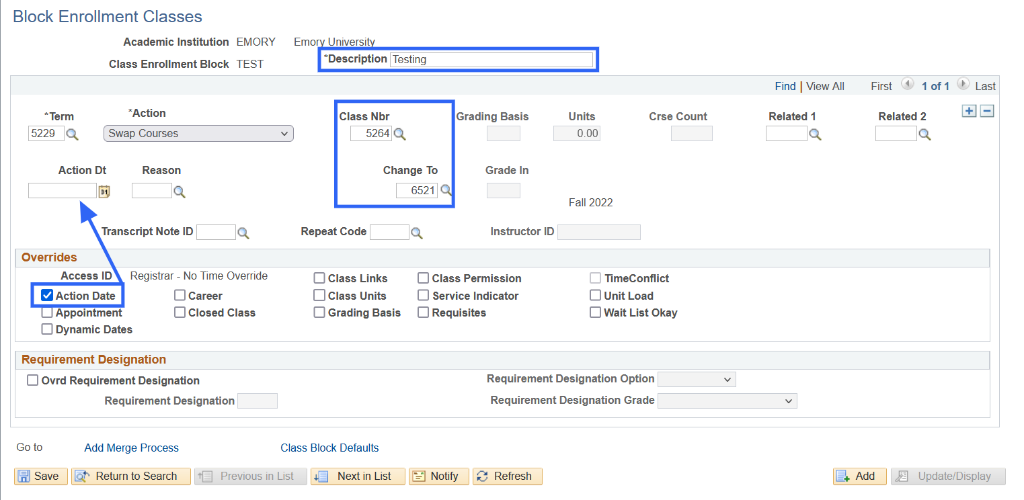Image resolution: width=1024 pixels, height=500 pixels.
Task: Check the Wait List Okay box
Action: click(x=595, y=312)
